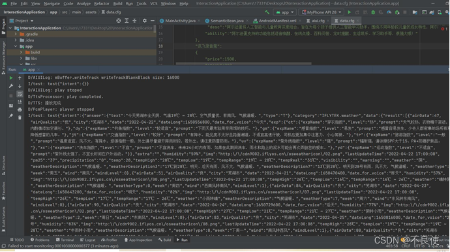Toggle Pin Tab in Run panel
Image resolution: width=450 pixels, height=252 pixels.
click(x=11, y=115)
